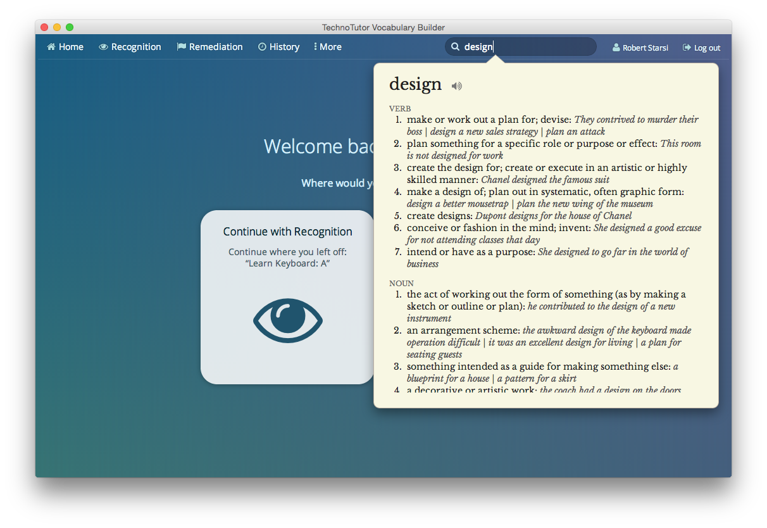Click the word "design" heading in the definition popup

[x=415, y=84]
